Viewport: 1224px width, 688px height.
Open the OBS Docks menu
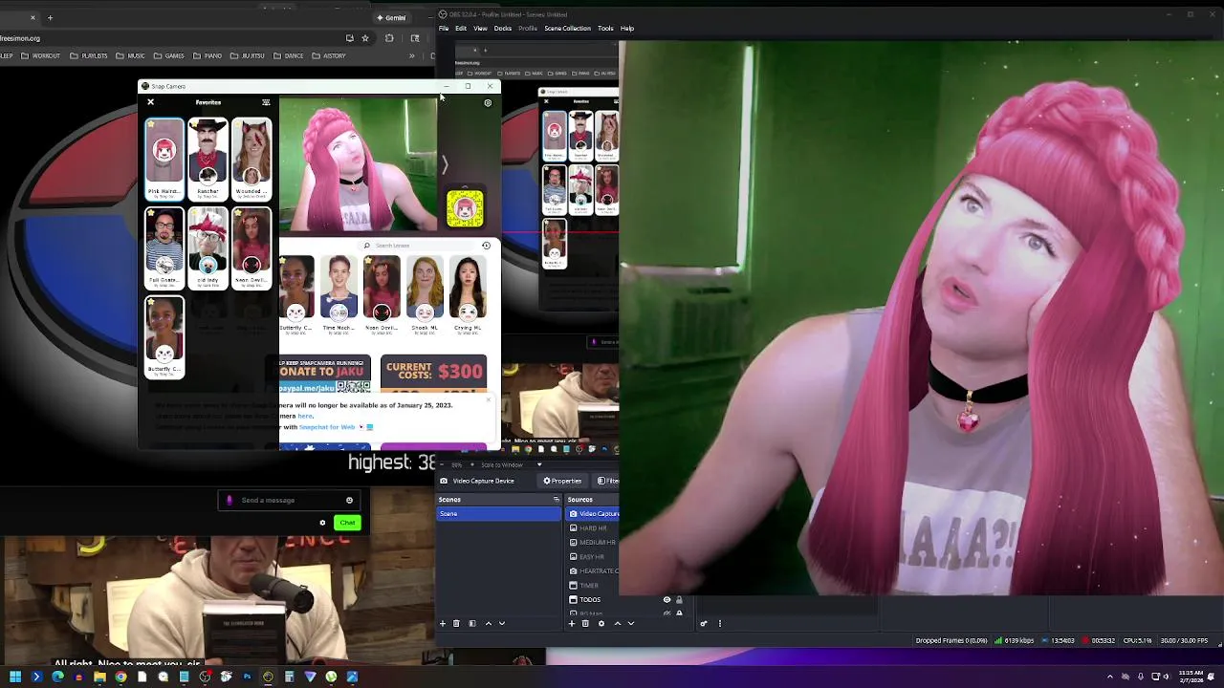coord(503,29)
